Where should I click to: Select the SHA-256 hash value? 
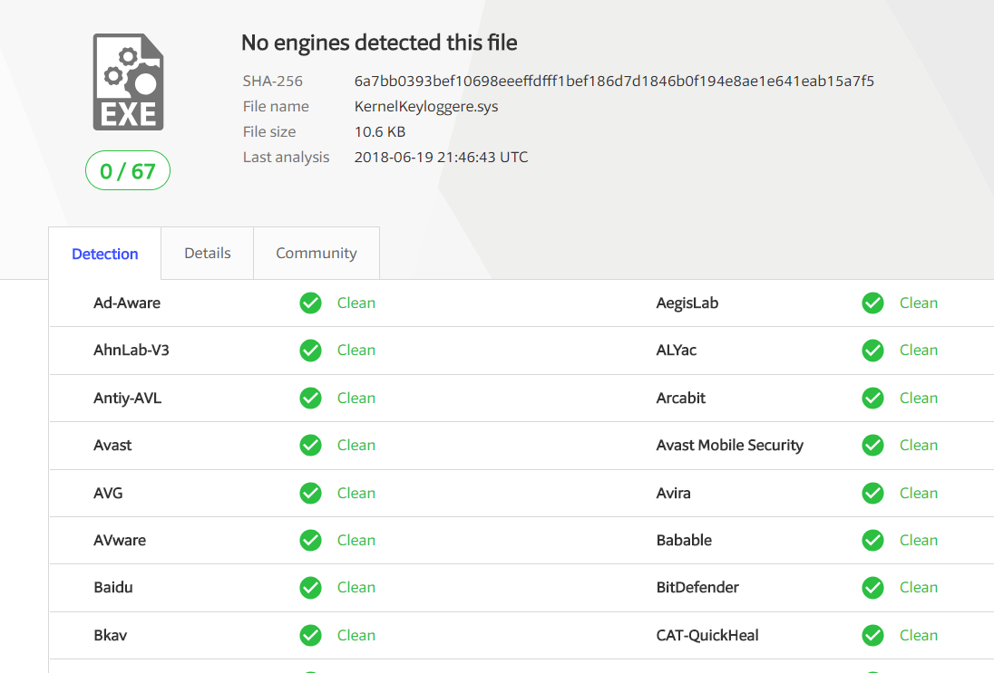614,81
